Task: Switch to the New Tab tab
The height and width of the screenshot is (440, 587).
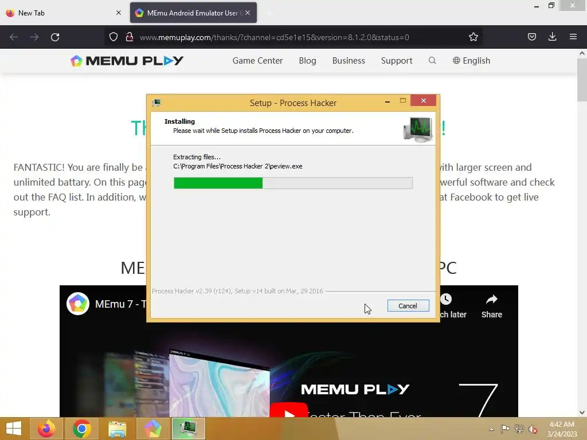Action: pos(64,13)
